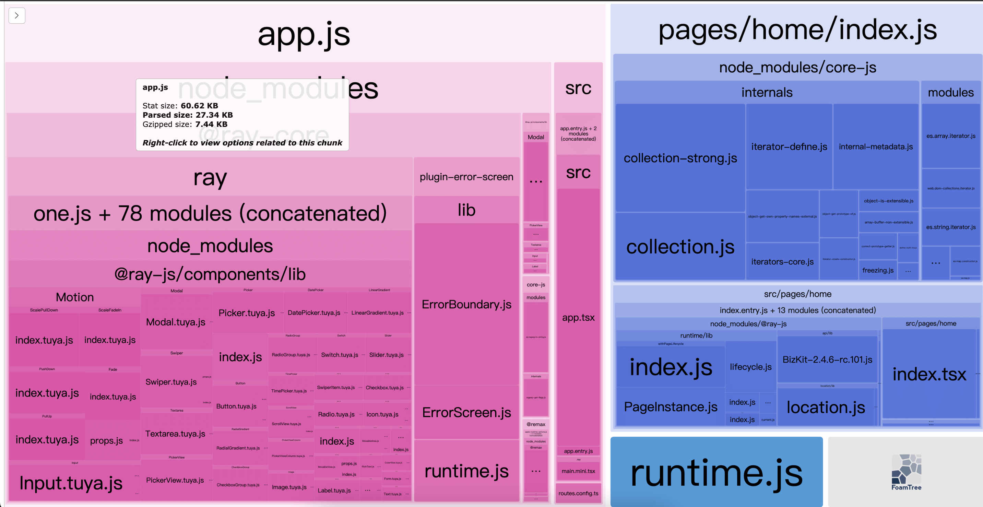Image resolution: width=983 pixels, height=507 pixels.
Task: Click the Input.tuya.js module
Action: pos(71,483)
